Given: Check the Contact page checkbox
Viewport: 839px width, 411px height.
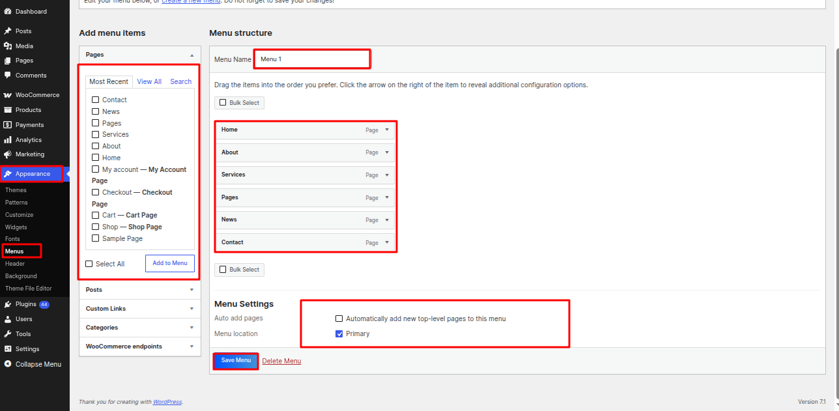Looking at the screenshot, I should 96,100.
